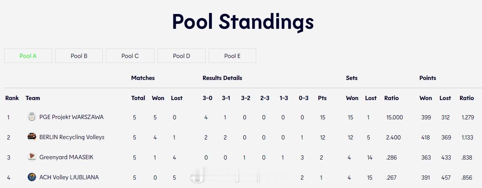Click the Pts column header

click(x=322, y=98)
